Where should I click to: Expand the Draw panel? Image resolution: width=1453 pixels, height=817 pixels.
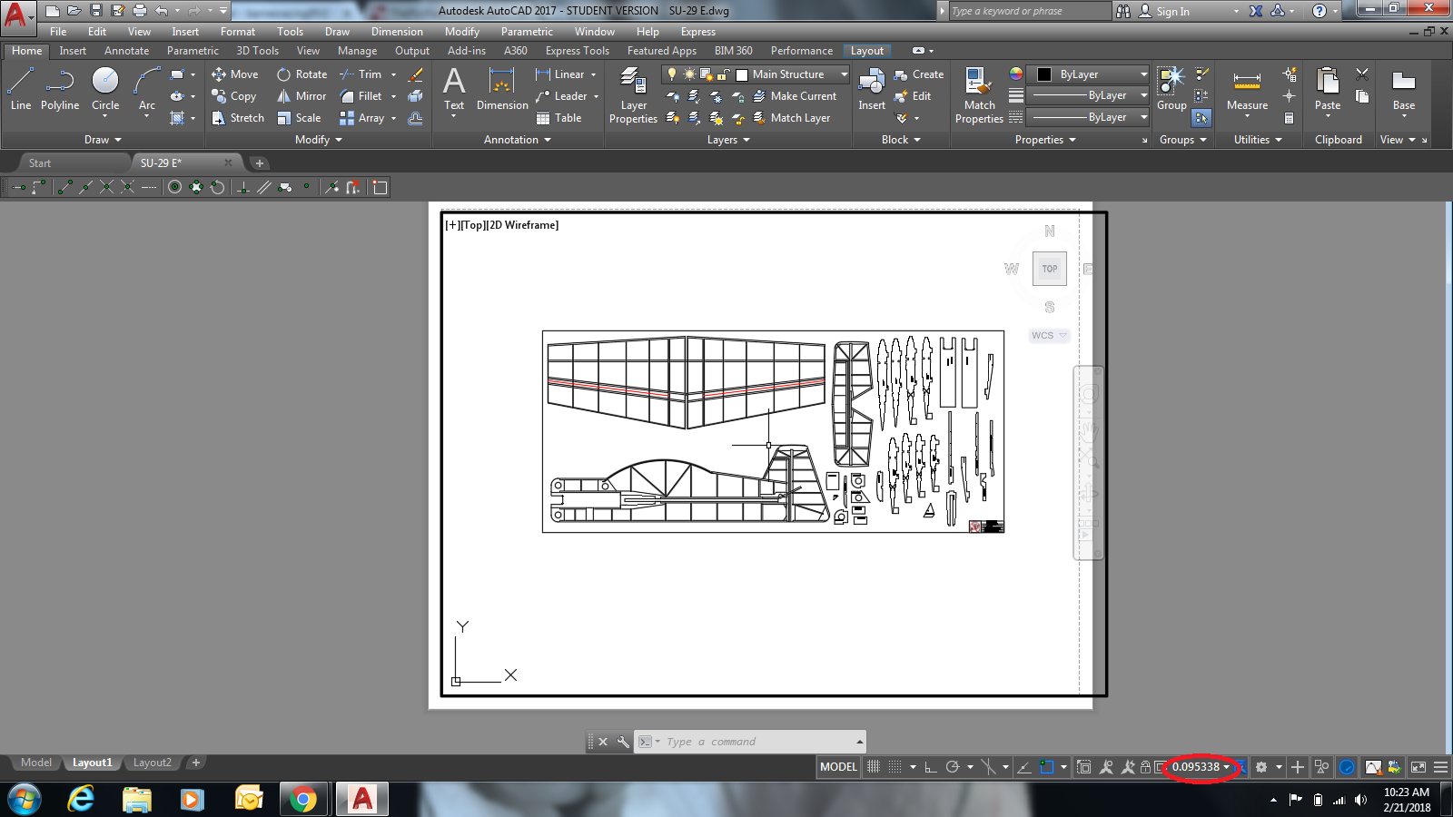tap(103, 140)
